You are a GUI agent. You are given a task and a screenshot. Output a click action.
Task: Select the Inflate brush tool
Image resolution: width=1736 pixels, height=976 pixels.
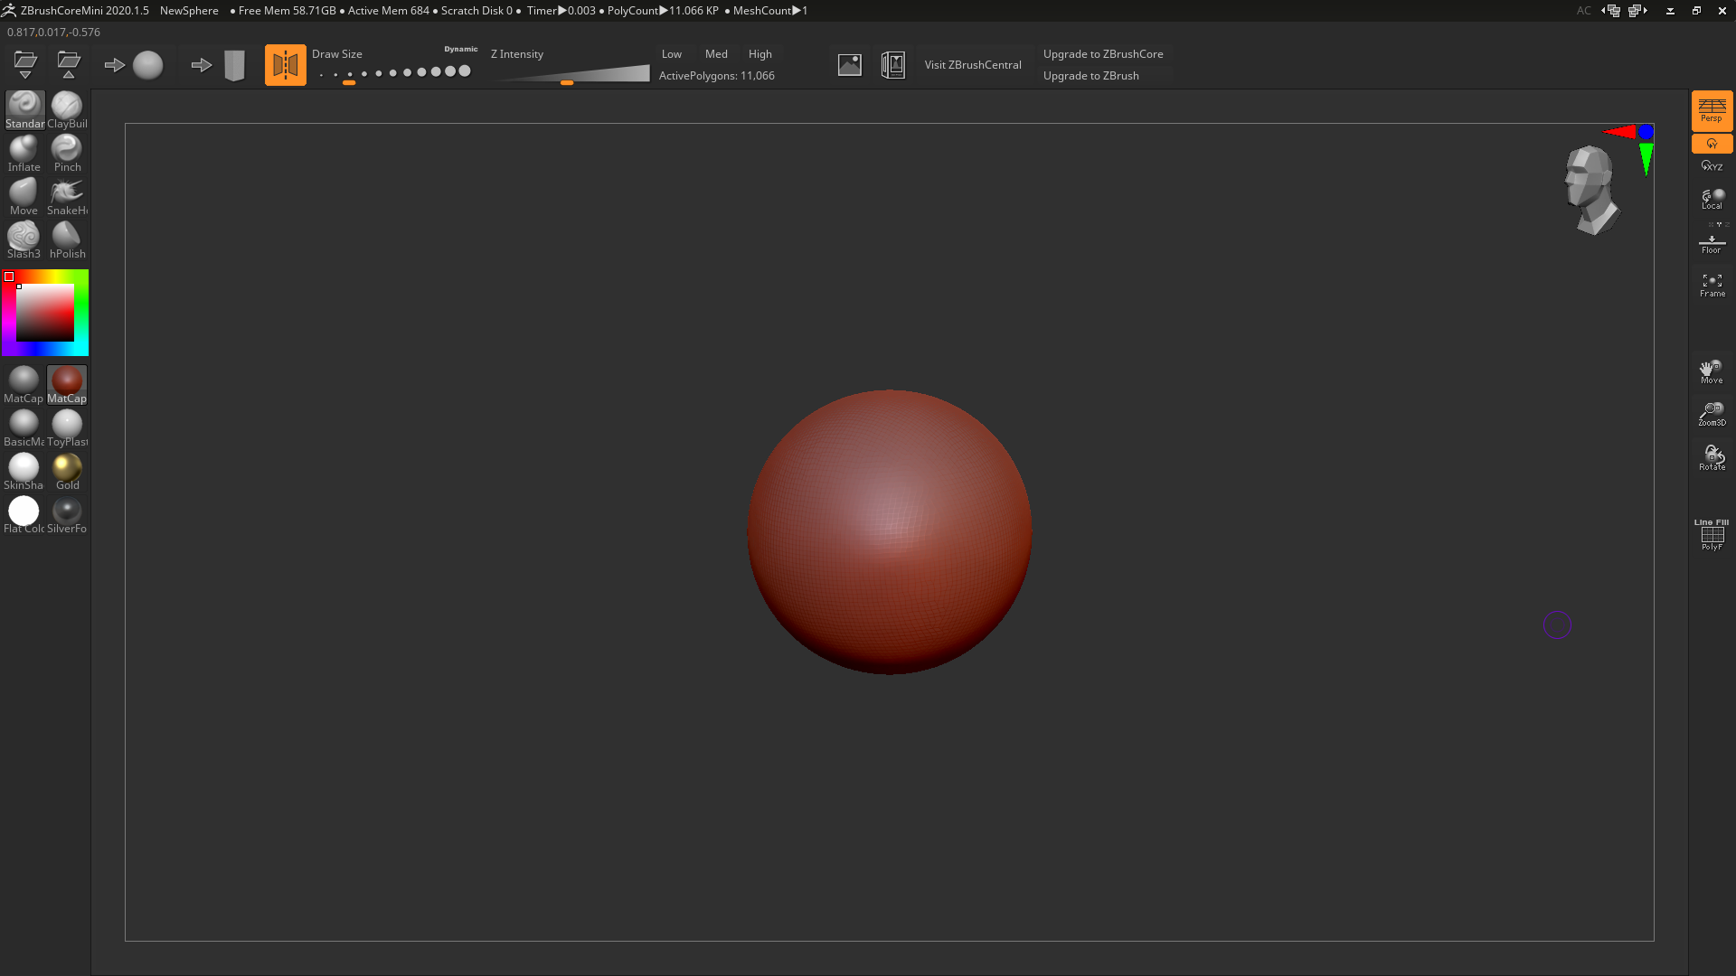tap(24, 153)
